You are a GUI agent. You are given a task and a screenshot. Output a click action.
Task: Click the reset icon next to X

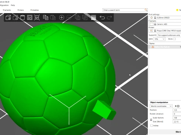(178, 106)
